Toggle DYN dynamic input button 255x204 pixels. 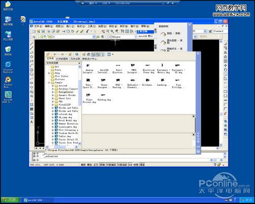pyautogui.click(x=130, y=164)
